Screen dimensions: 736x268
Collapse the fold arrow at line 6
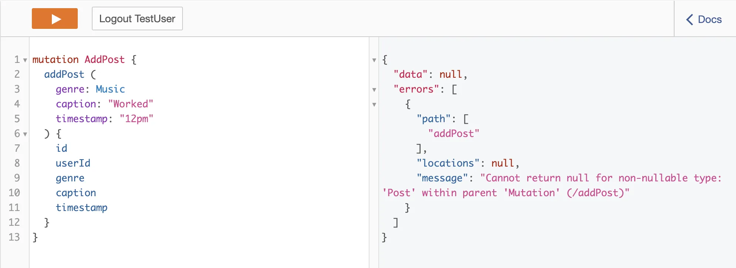click(x=25, y=134)
